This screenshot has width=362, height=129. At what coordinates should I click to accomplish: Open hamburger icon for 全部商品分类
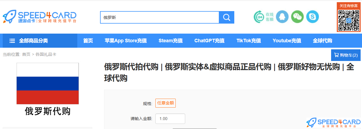[12, 41]
